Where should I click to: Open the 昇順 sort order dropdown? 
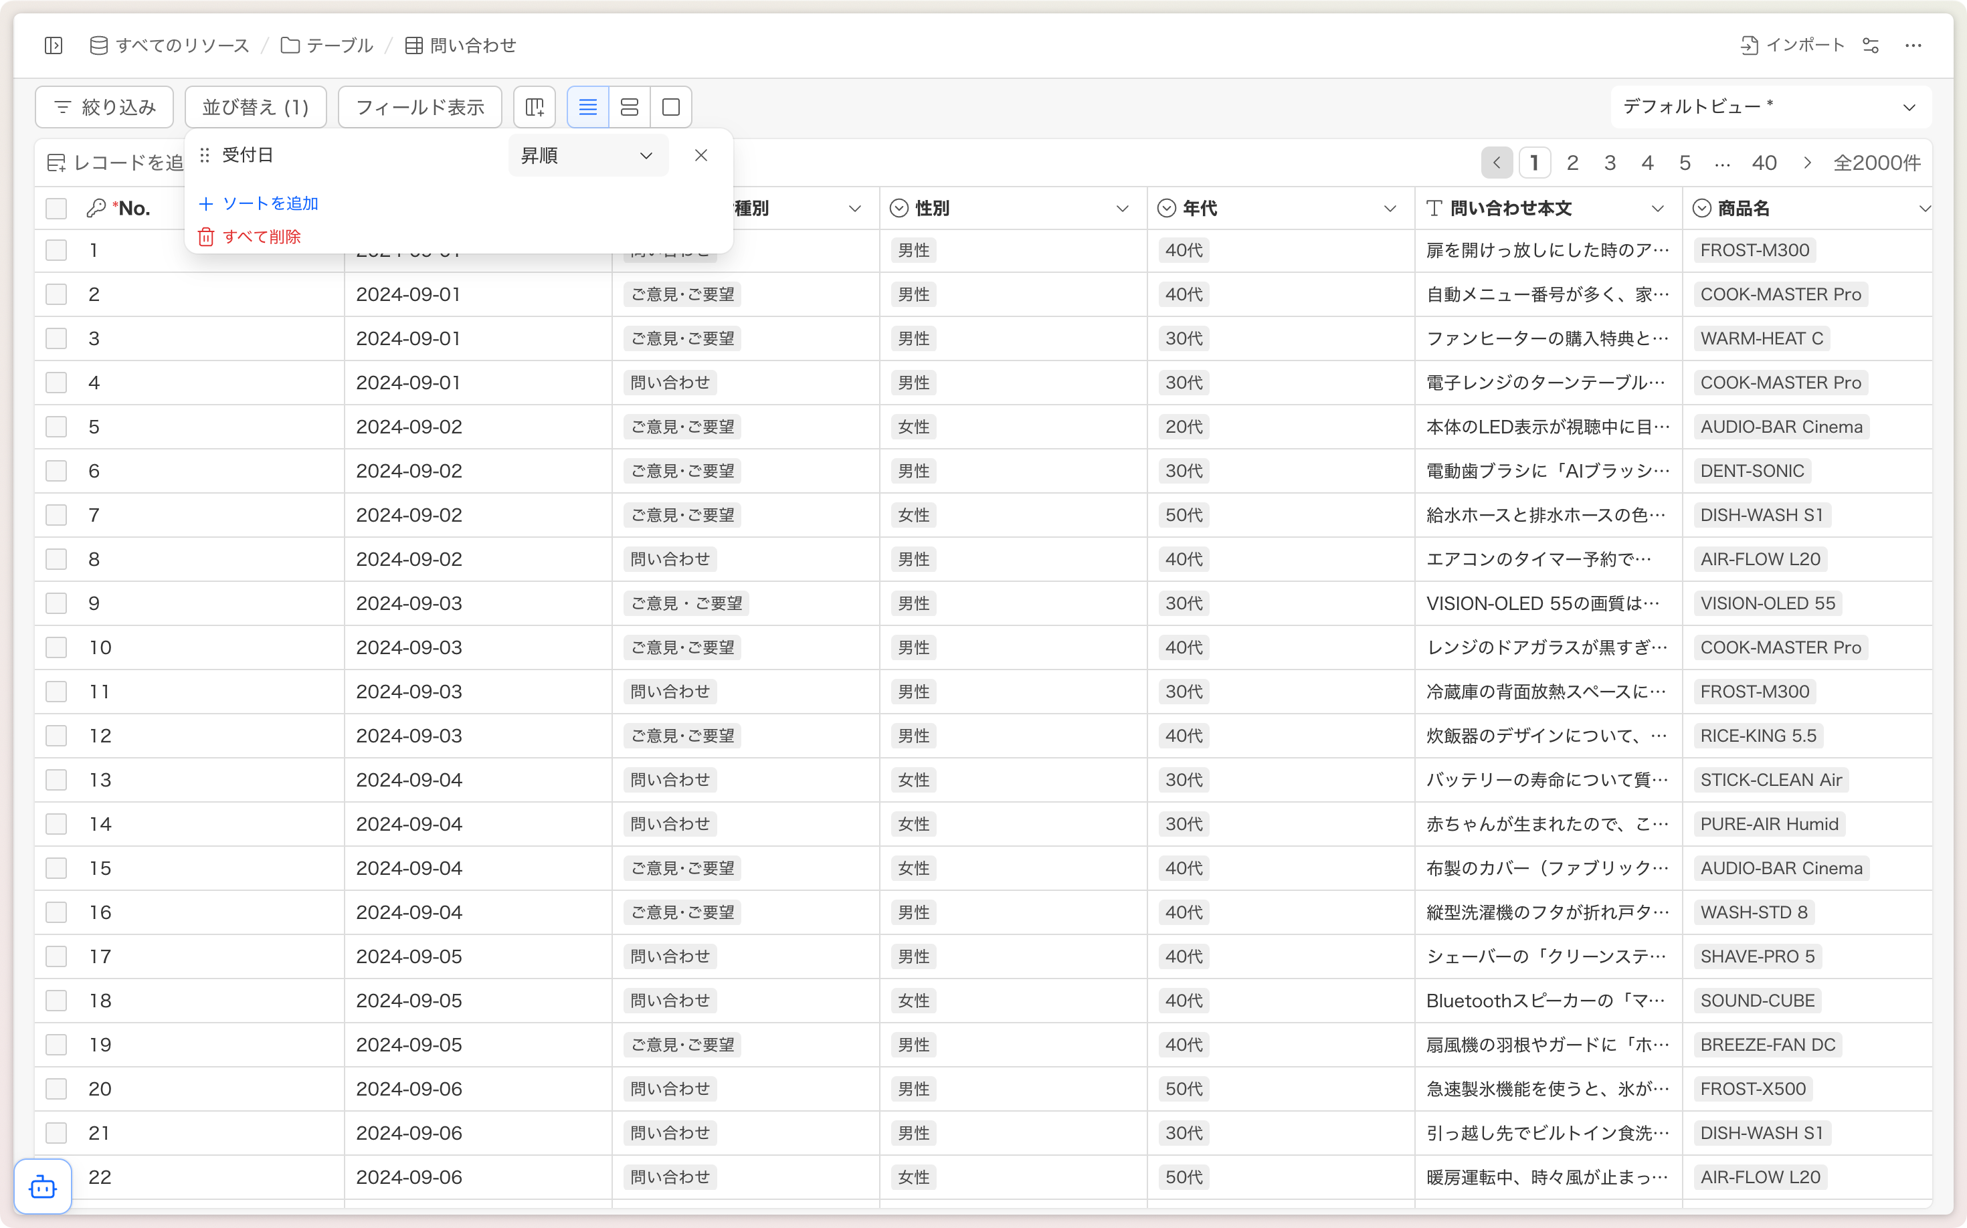(587, 155)
